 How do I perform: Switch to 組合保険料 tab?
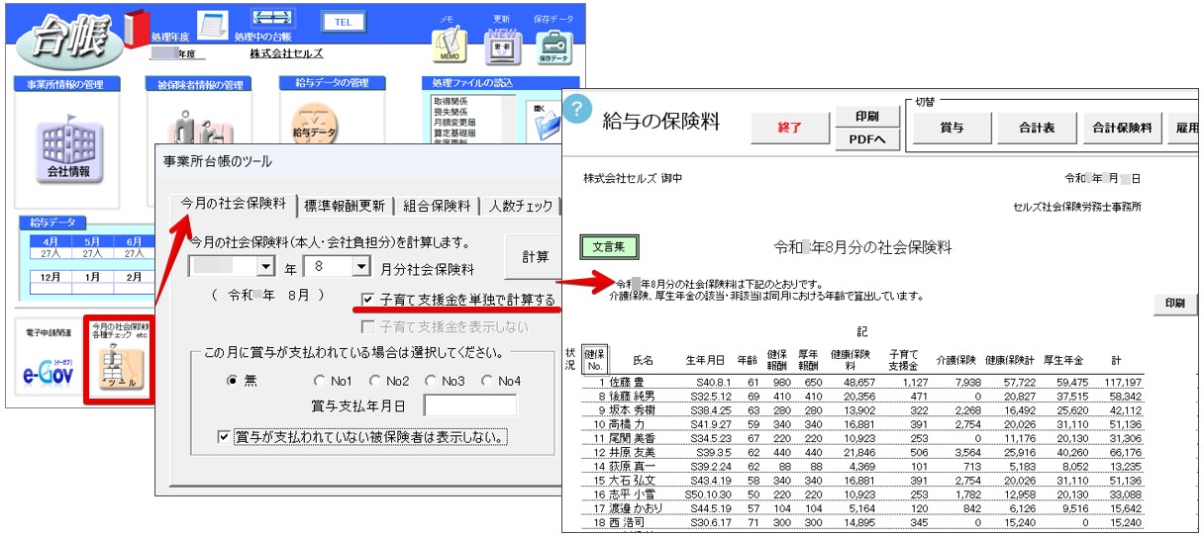point(437,207)
